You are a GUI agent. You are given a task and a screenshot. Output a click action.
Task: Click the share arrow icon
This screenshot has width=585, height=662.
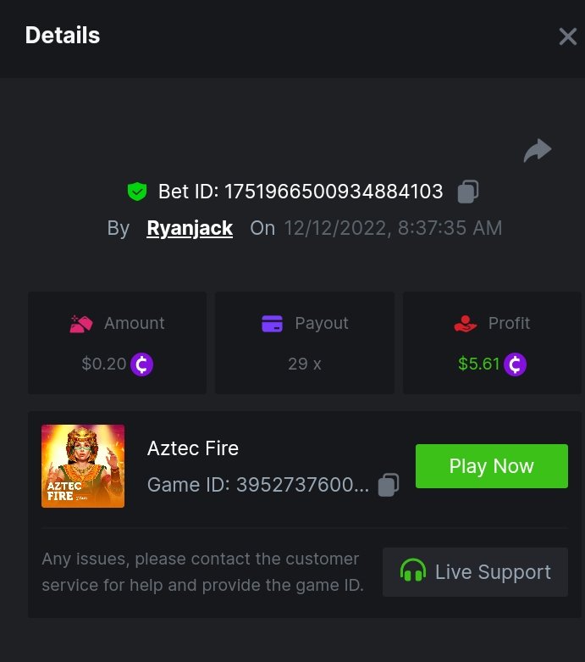tap(537, 152)
